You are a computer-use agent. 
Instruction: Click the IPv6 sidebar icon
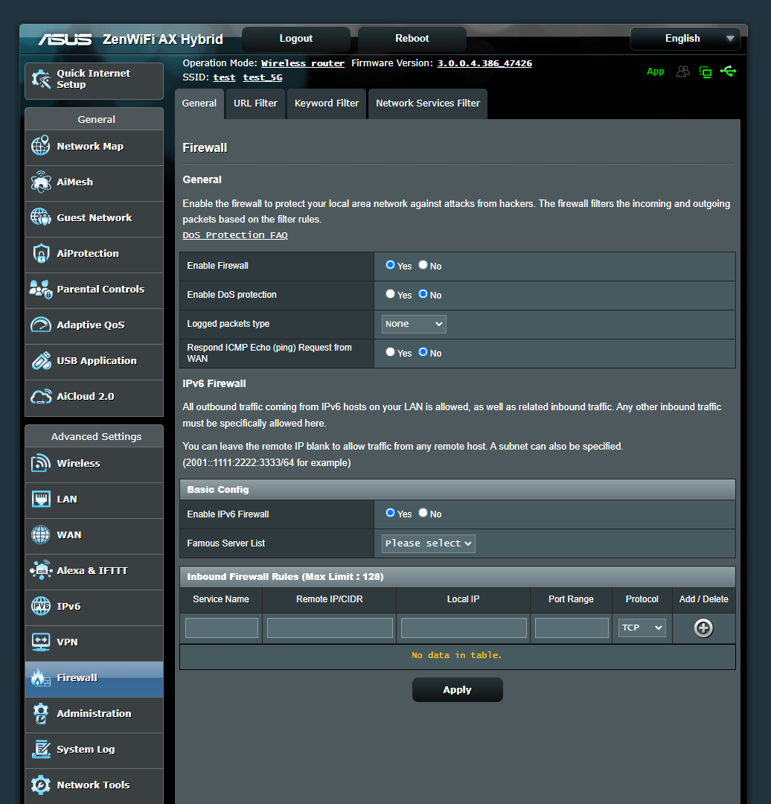[x=41, y=606]
